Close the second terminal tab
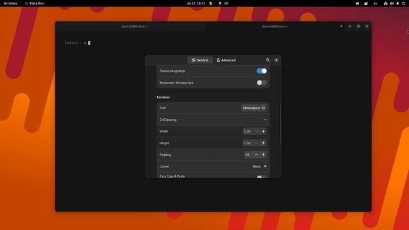409x230 pixels. pos(341,26)
